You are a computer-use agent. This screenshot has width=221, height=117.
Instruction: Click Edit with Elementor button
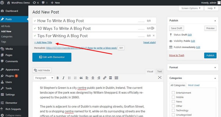(x=52, y=57)
